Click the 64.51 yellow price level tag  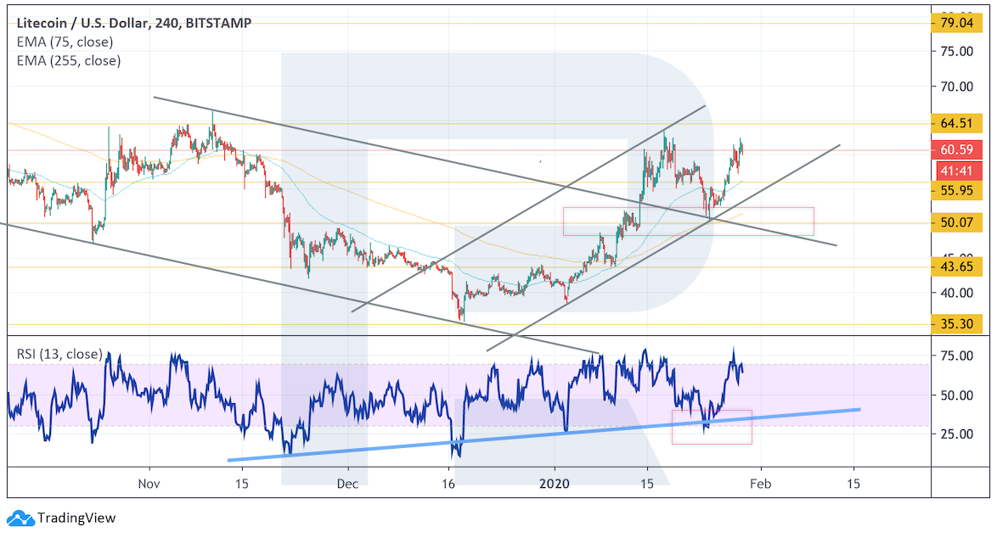point(958,123)
